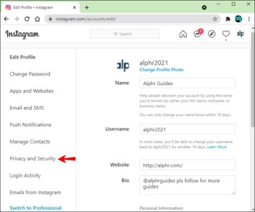The image size is (255, 212).
Task: Open Instagram home feed icon
Action: pyautogui.click(x=183, y=34)
